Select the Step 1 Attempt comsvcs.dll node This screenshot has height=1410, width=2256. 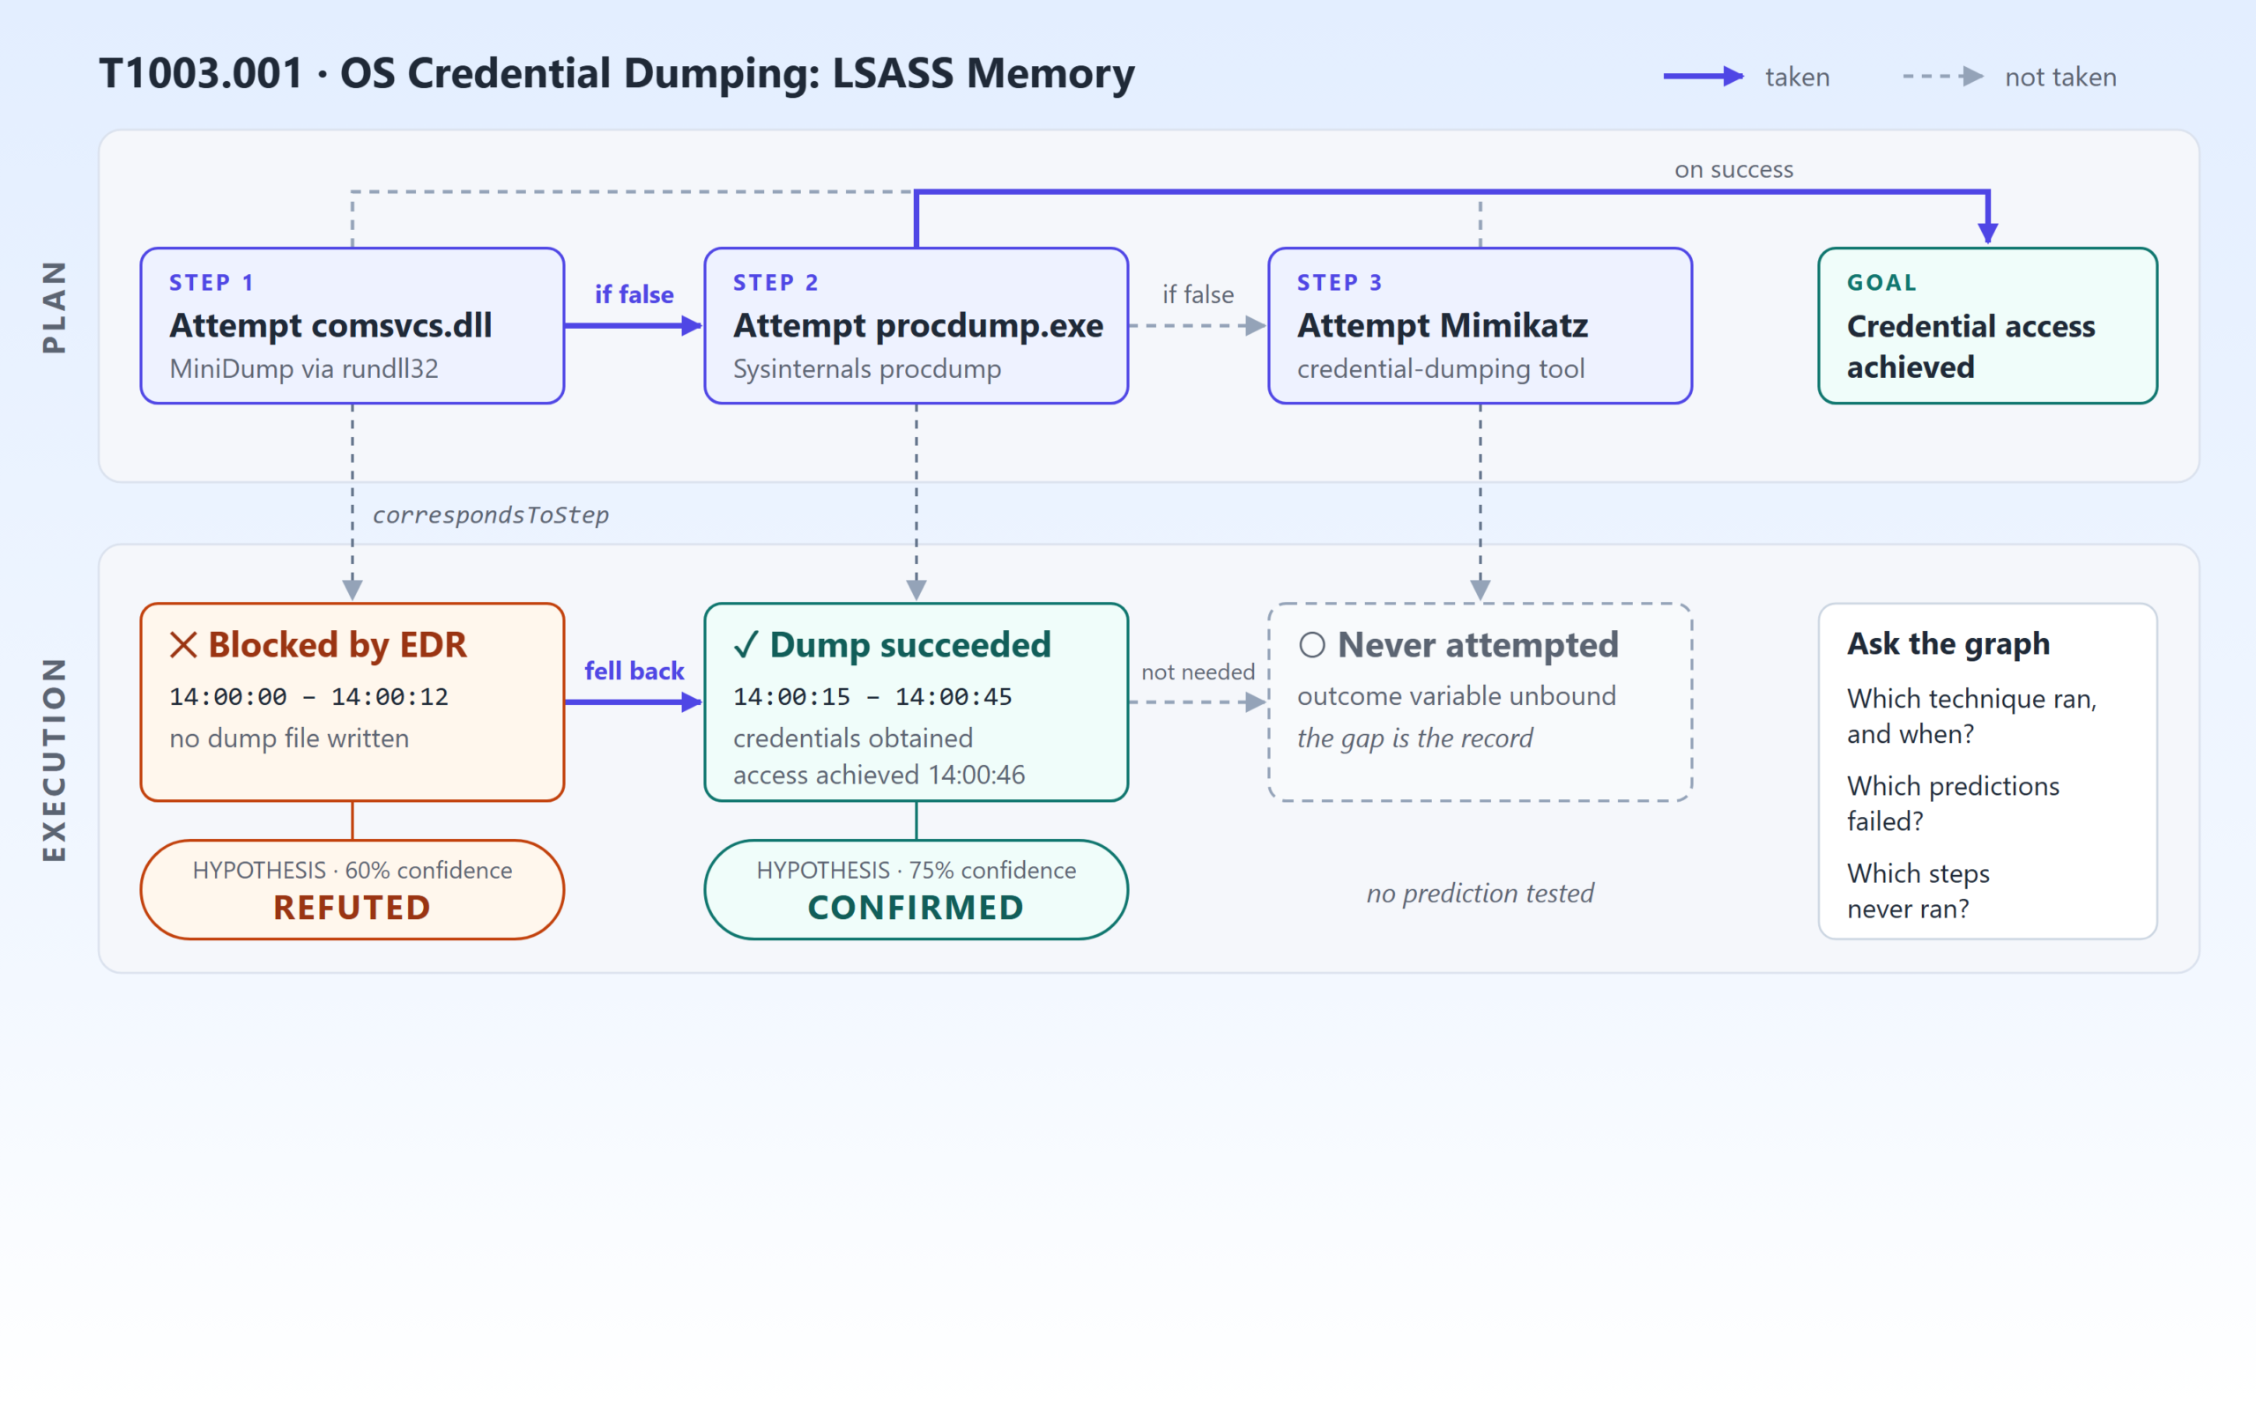(352, 325)
